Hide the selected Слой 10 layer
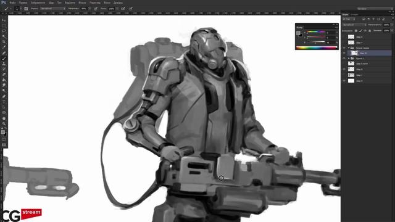Screen dimensions: 395x222 [x=344, y=53]
